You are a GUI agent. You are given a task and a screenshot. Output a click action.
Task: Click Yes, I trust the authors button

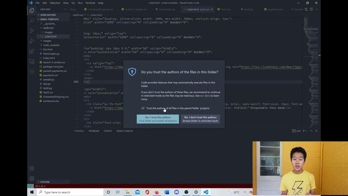(158, 119)
